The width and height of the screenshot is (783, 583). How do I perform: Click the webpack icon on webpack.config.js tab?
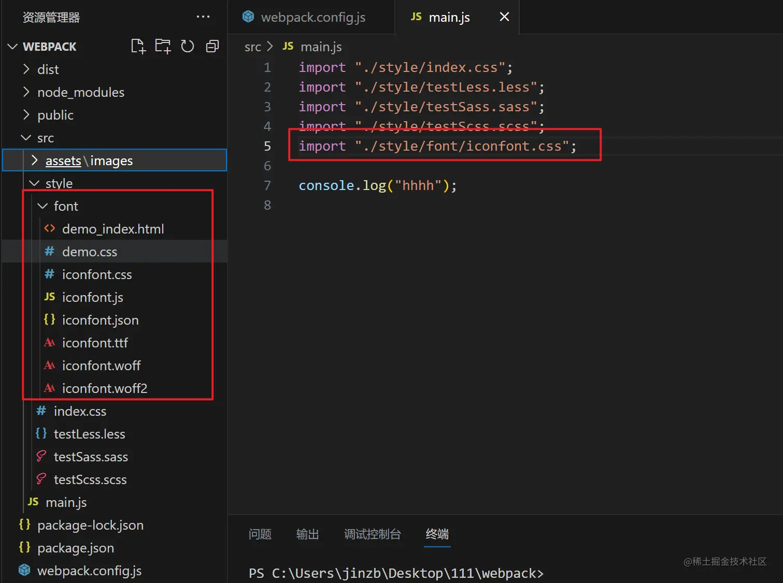pos(248,17)
